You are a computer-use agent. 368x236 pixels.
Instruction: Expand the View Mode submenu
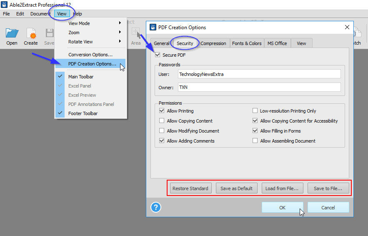(91, 23)
